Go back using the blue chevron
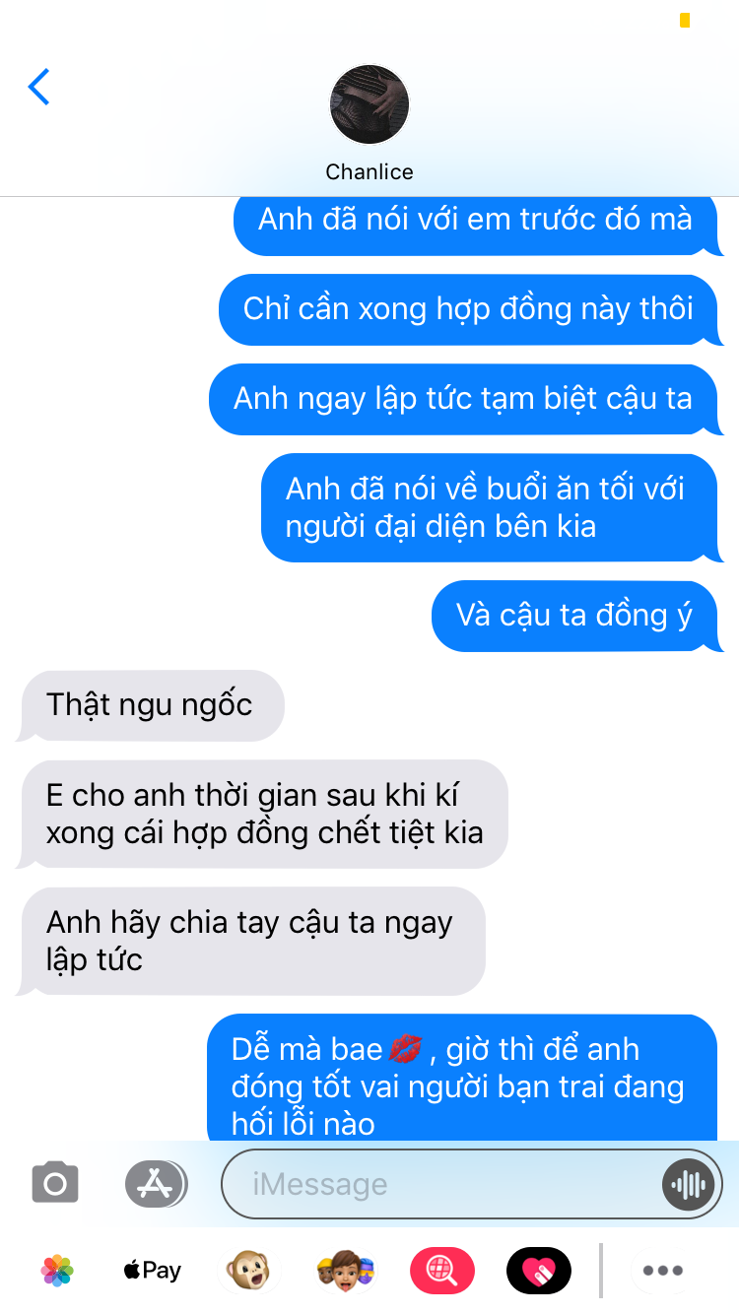Viewport: 739px width, 1314px height. click(x=39, y=87)
